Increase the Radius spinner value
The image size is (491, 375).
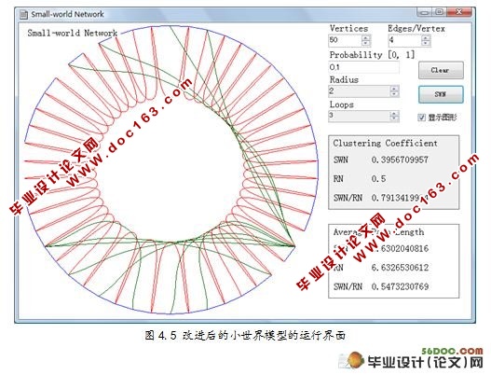394,89
